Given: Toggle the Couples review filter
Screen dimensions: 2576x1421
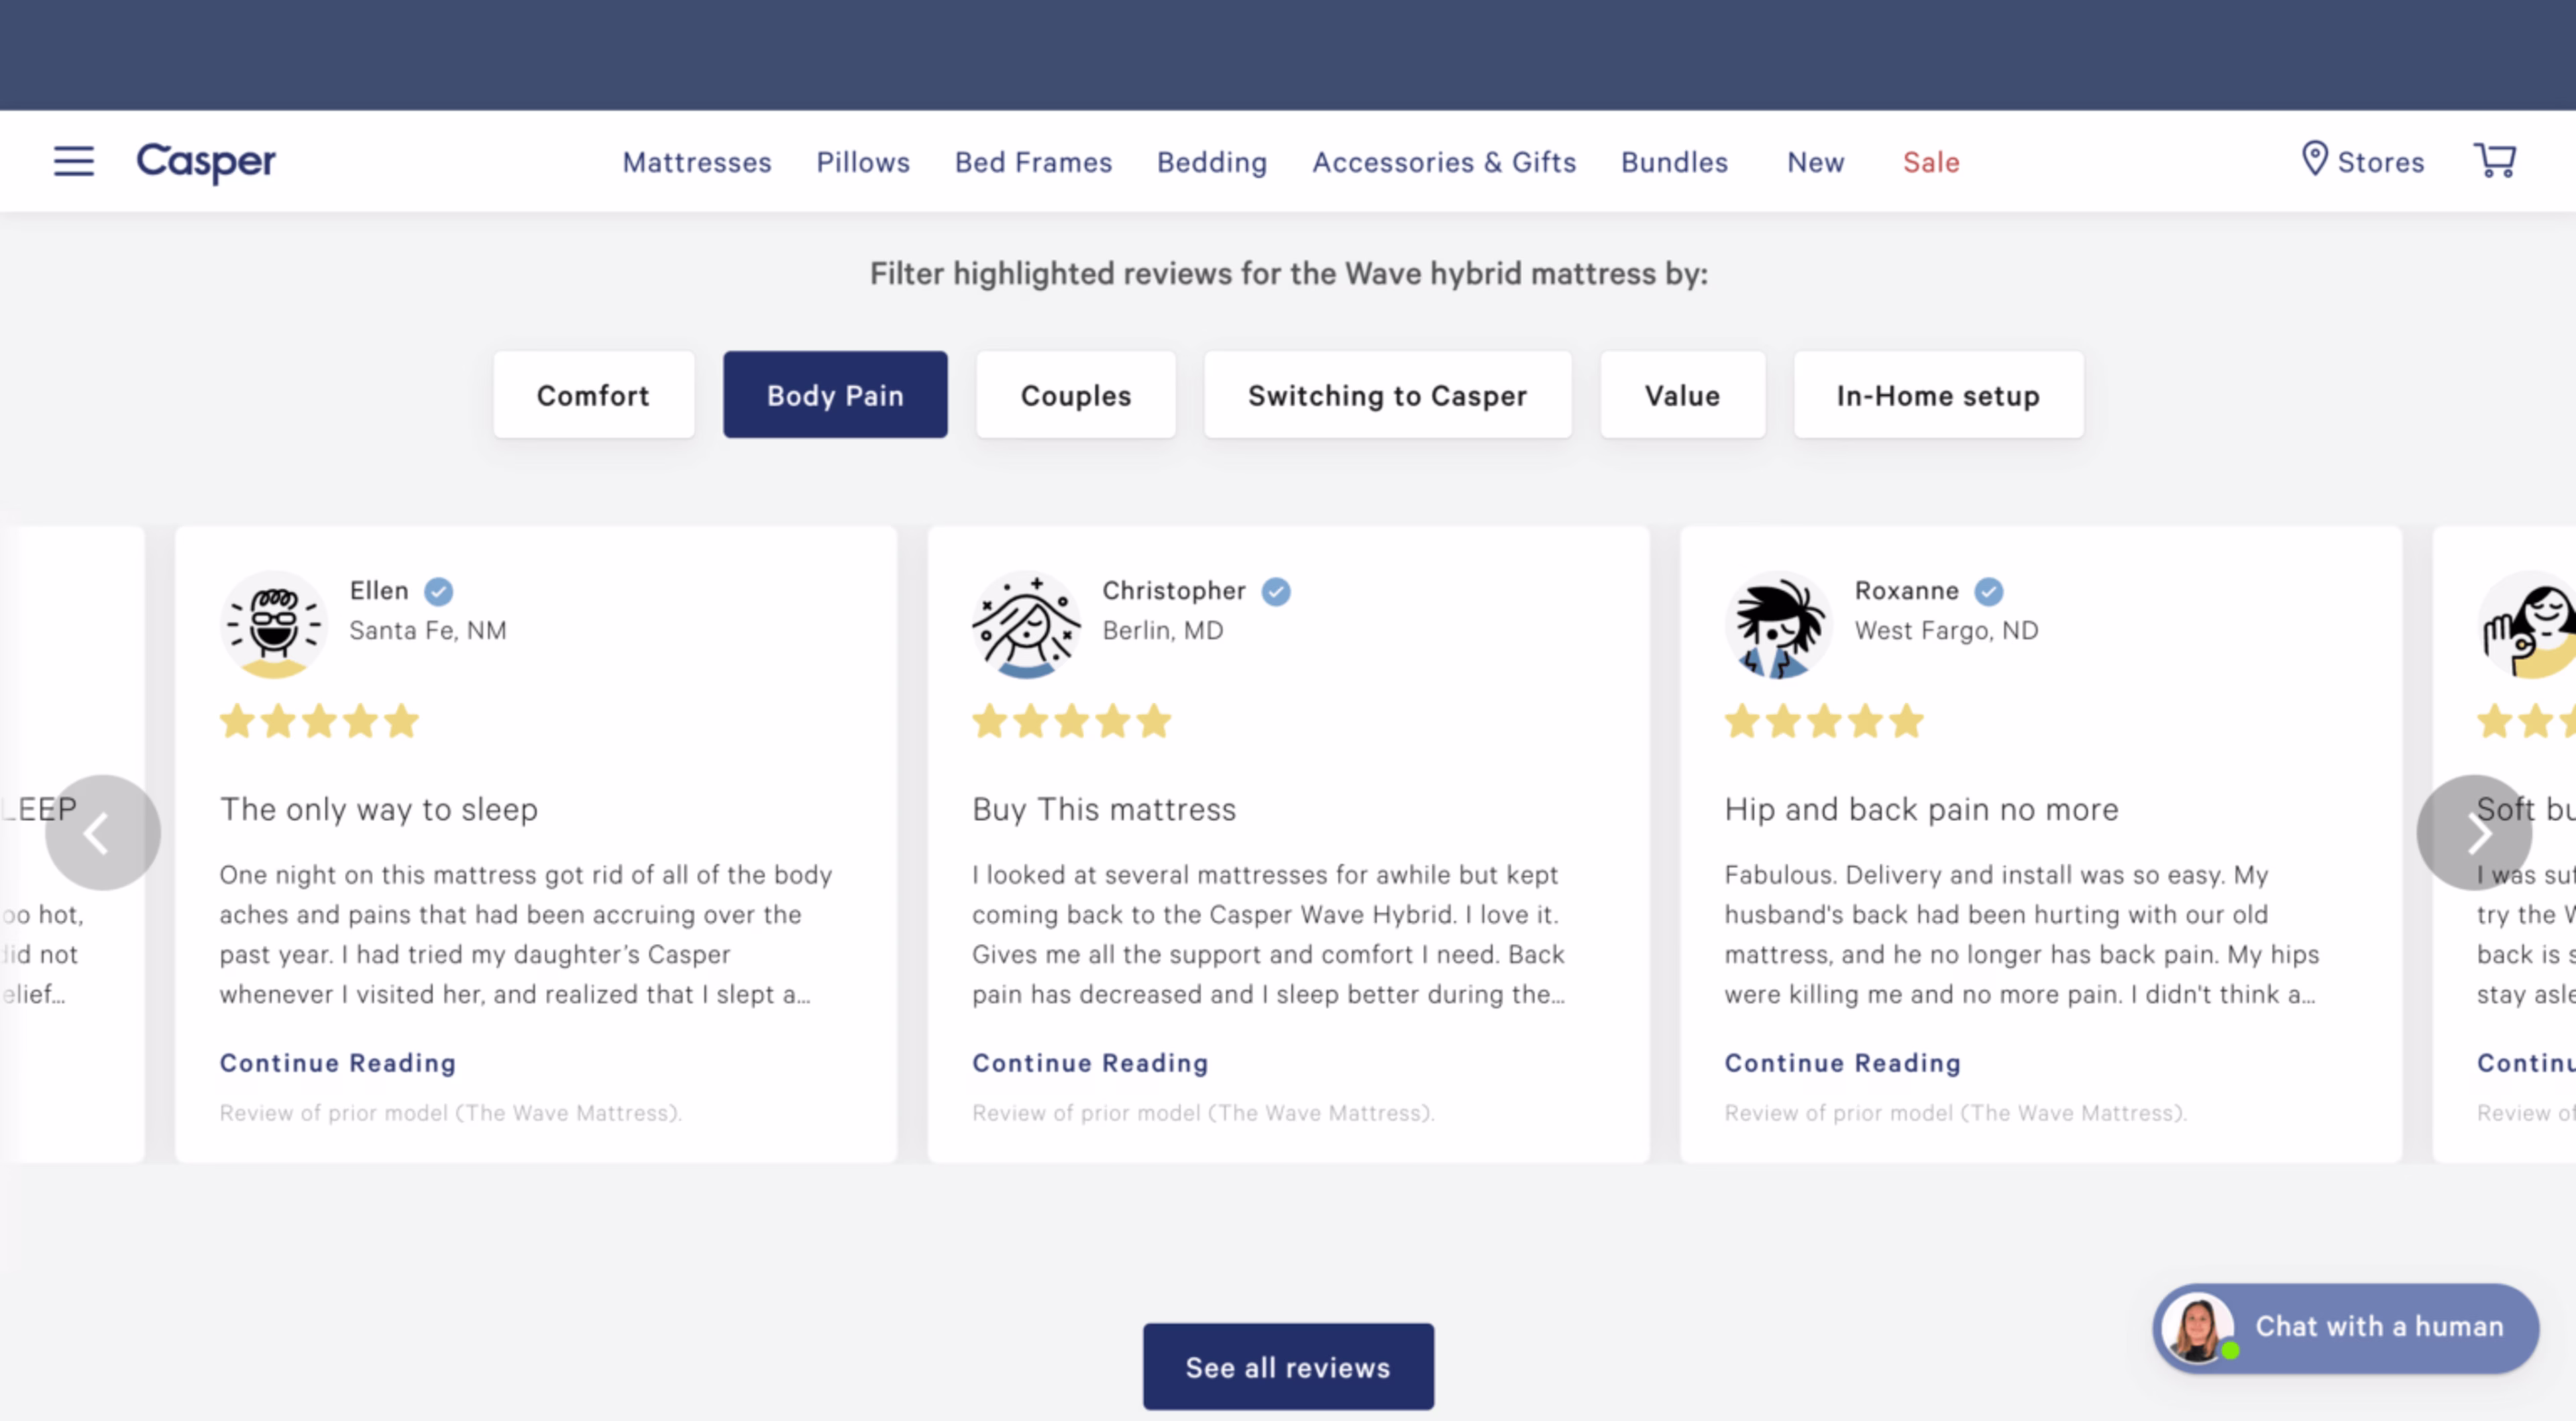Looking at the screenshot, I should coord(1075,395).
